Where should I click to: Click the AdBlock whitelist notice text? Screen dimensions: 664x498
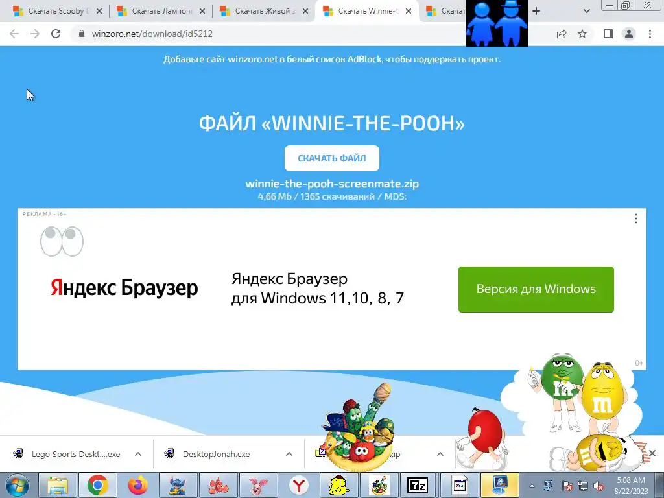pyautogui.click(x=332, y=59)
